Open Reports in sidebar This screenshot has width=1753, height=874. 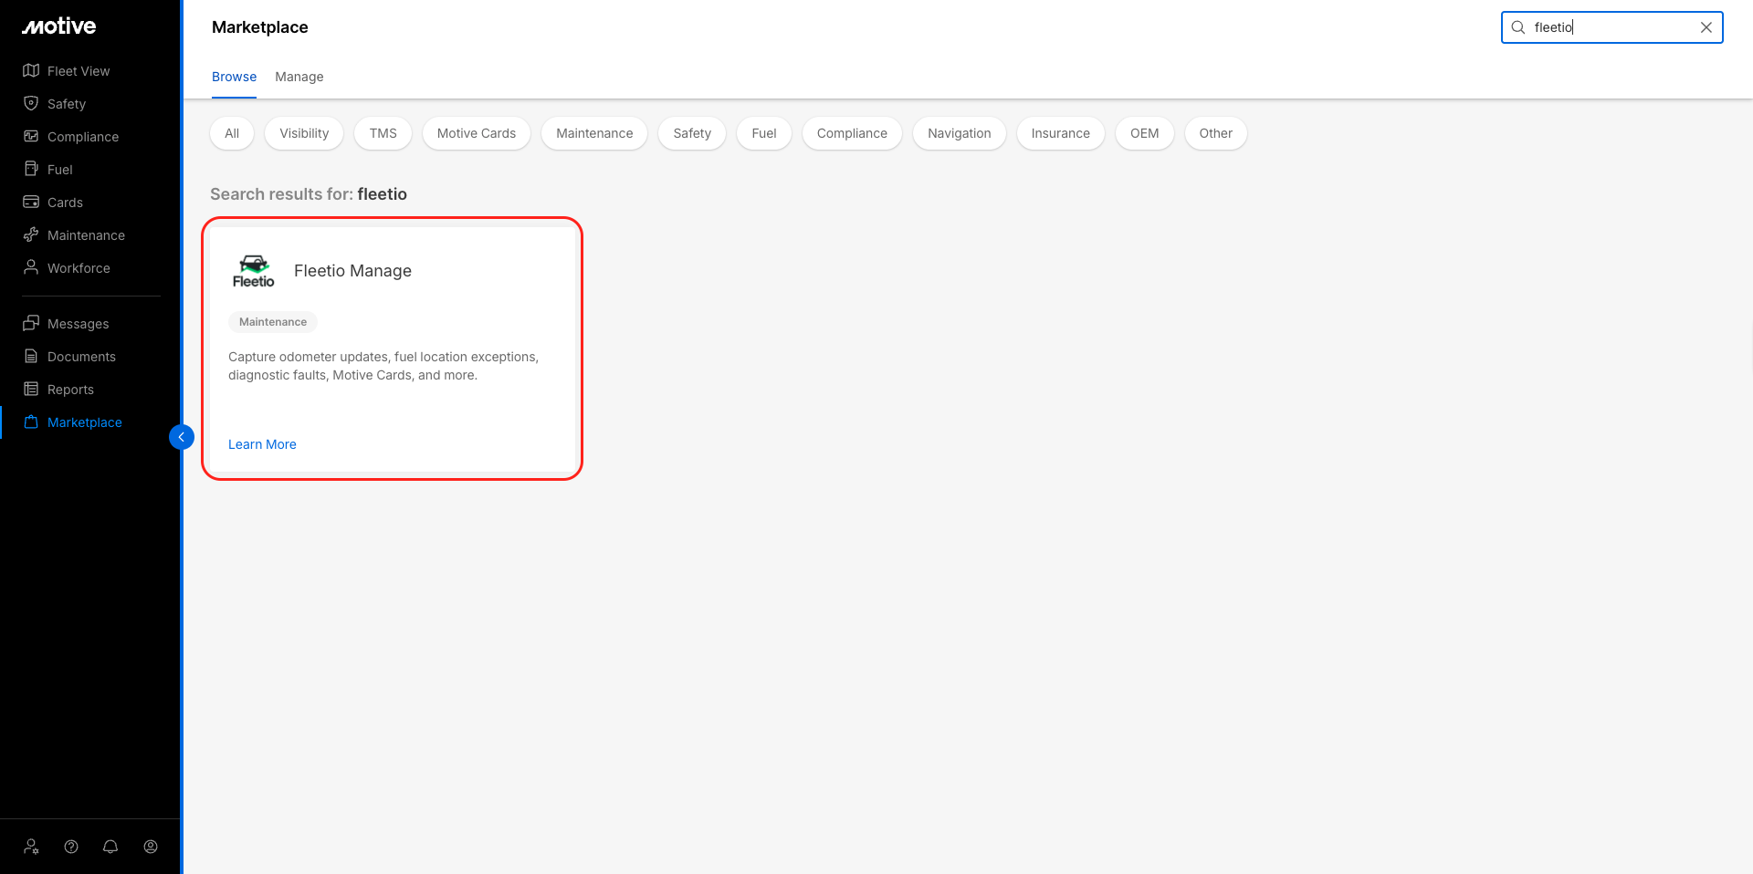(70, 390)
